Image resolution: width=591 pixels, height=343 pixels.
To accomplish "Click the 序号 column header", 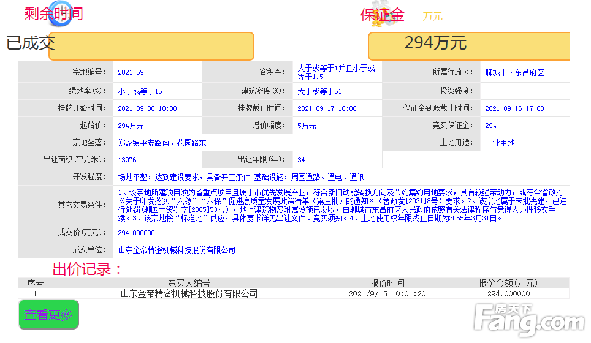I will click(35, 283).
